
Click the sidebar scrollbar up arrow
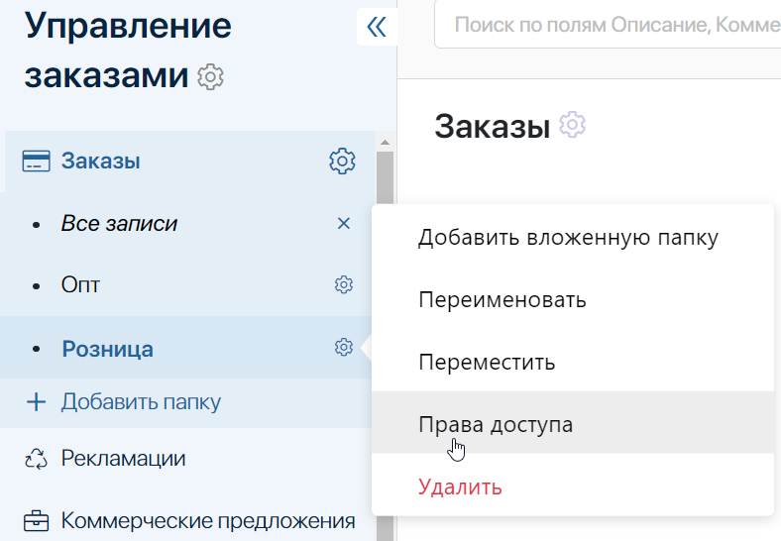[385, 143]
